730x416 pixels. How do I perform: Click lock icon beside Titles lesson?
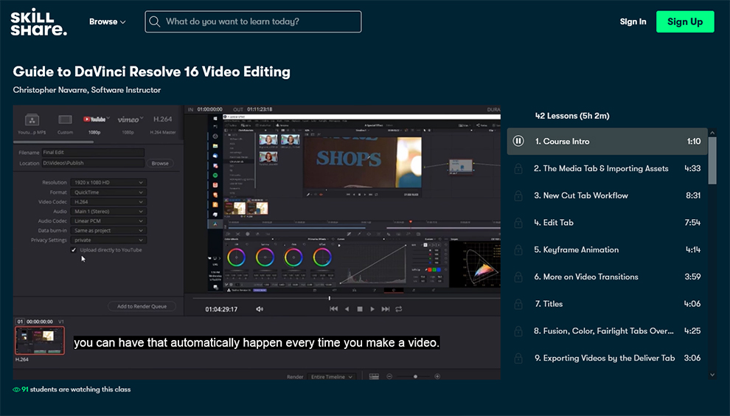point(518,304)
